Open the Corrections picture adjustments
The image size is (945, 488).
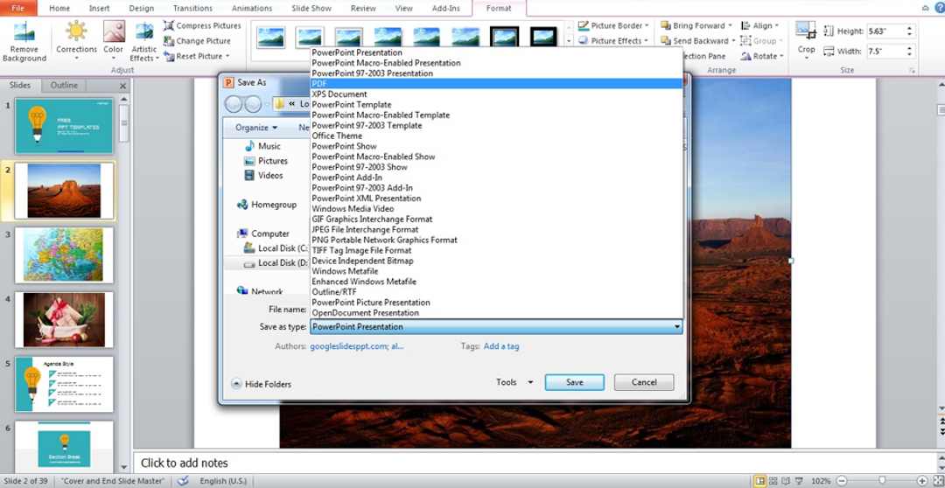click(76, 41)
